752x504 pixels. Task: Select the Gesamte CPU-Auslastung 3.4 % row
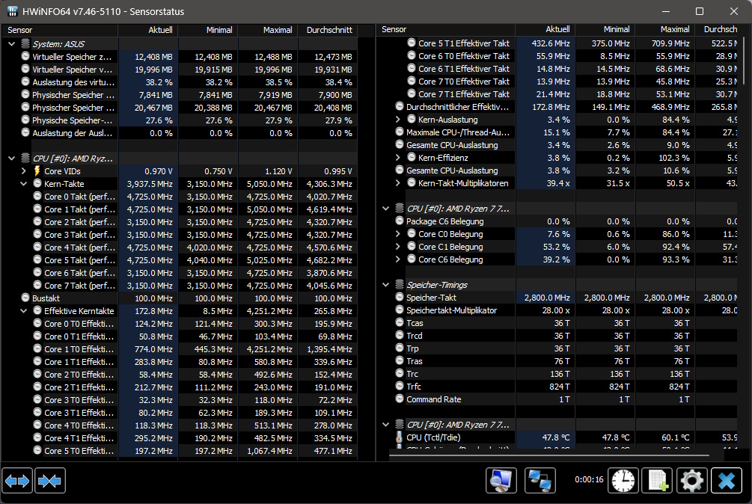(x=559, y=144)
